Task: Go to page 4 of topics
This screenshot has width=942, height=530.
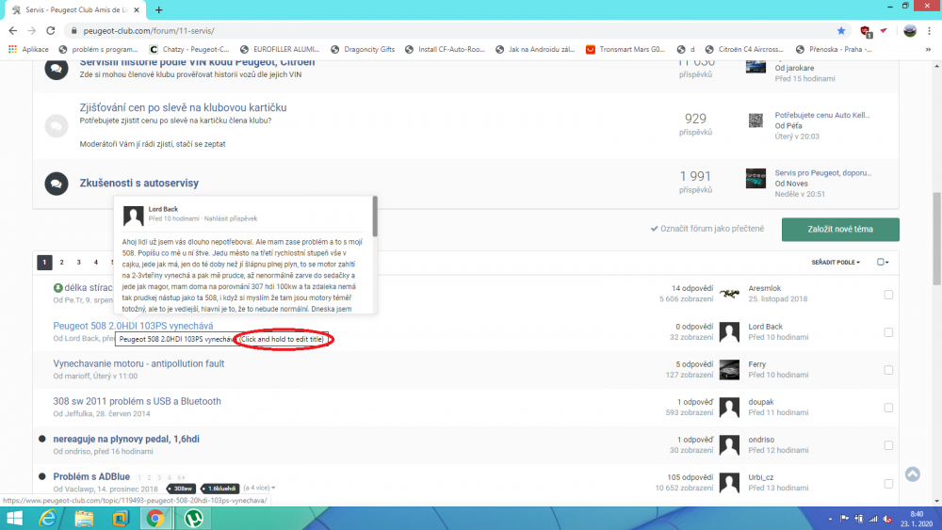Action: pyautogui.click(x=95, y=263)
